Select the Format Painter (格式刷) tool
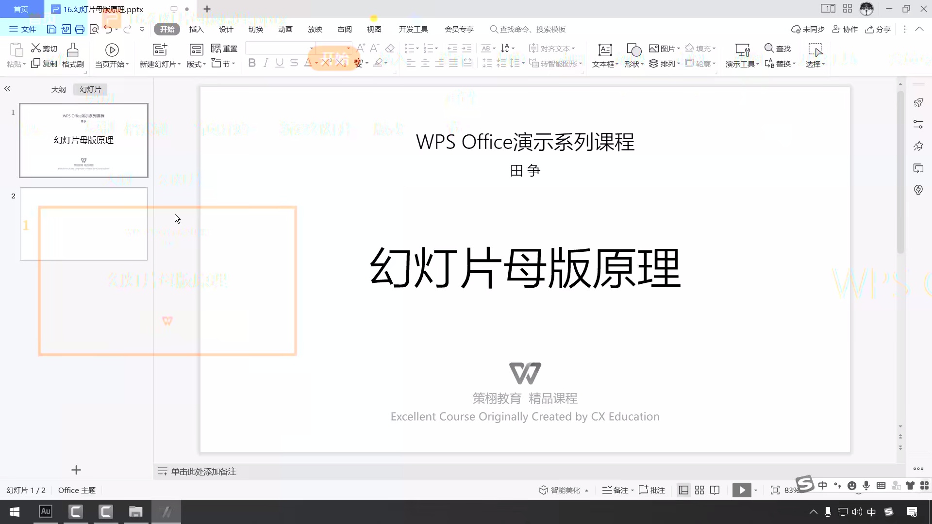This screenshot has width=932, height=524. pos(73,55)
